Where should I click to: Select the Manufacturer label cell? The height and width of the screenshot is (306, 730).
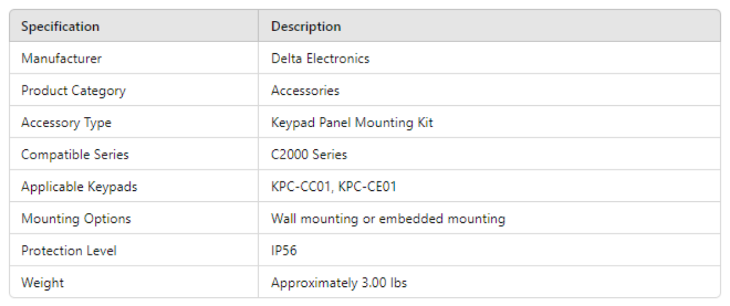pyautogui.click(x=61, y=59)
